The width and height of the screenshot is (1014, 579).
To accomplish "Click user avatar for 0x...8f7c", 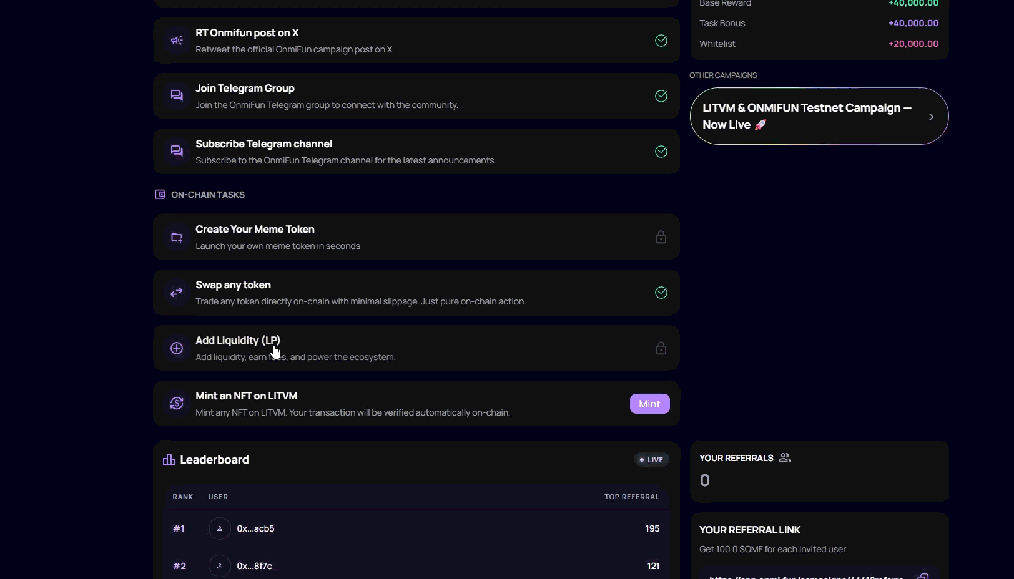I will [x=220, y=566].
